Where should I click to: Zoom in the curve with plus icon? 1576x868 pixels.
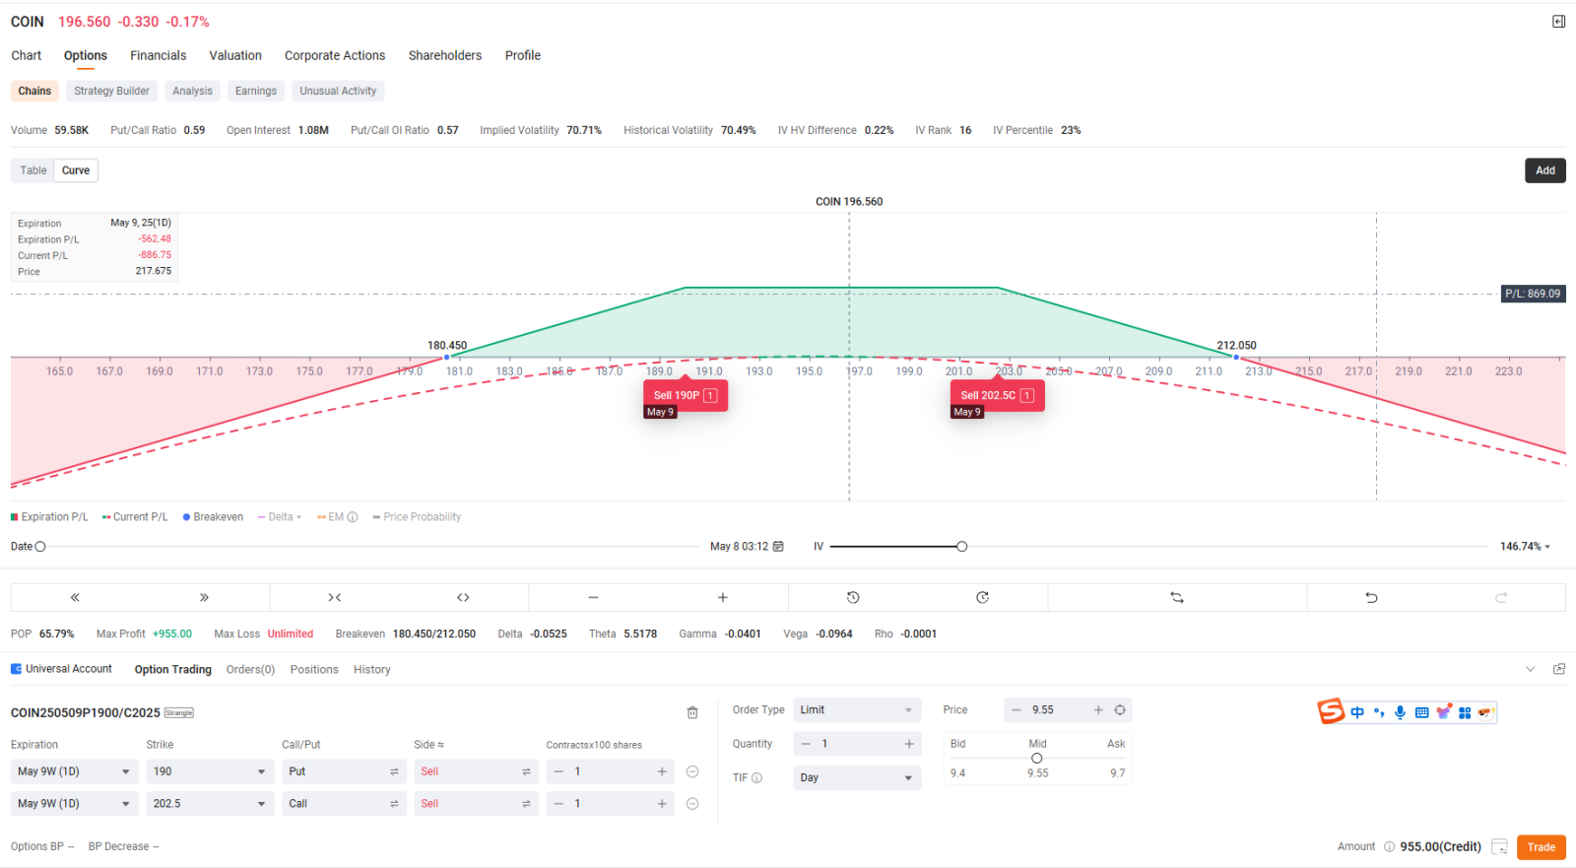pyautogui.click(x=722, y=597)
